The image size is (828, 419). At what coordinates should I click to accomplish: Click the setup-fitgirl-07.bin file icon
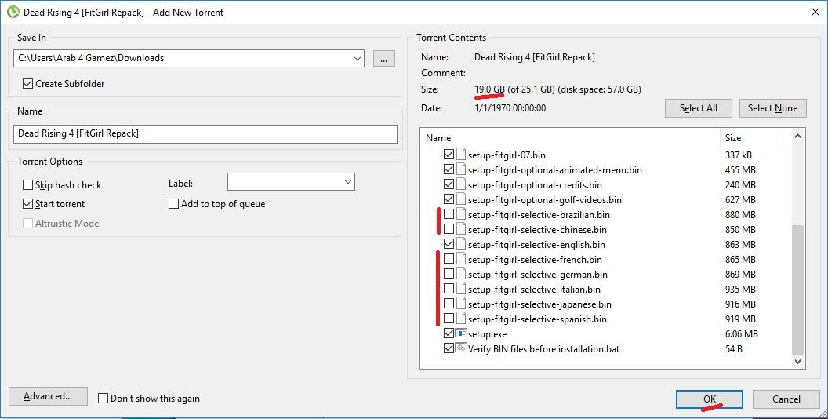tap(461, 155)
